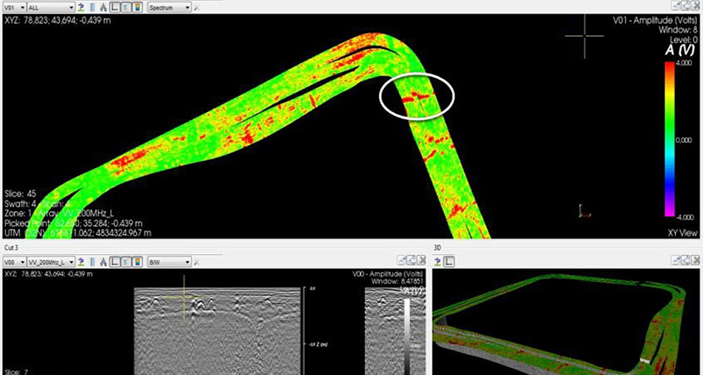Toggle the axes frame button in top toolbar
The height and width of the screenshot is (375, 703).
pos(115,6)
